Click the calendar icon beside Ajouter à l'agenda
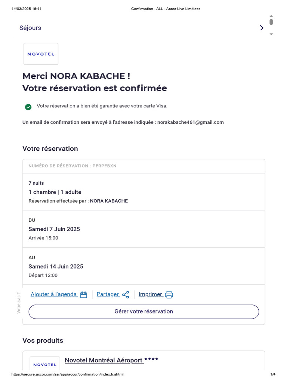The image size is (287, 383). pyautogui.click(x=84, y=295)
